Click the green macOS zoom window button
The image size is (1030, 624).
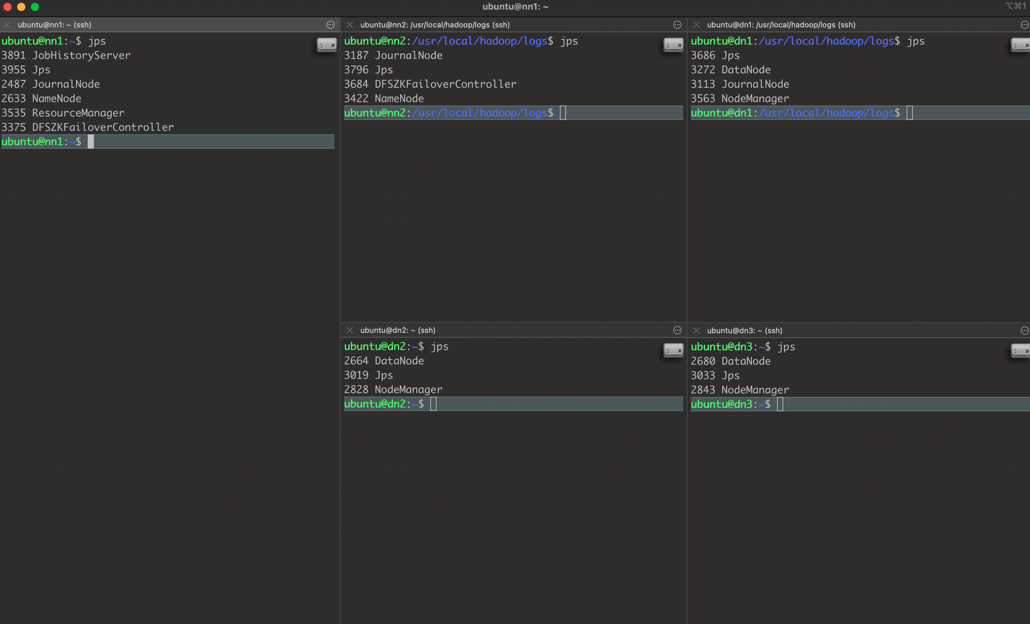coord(35,7)
